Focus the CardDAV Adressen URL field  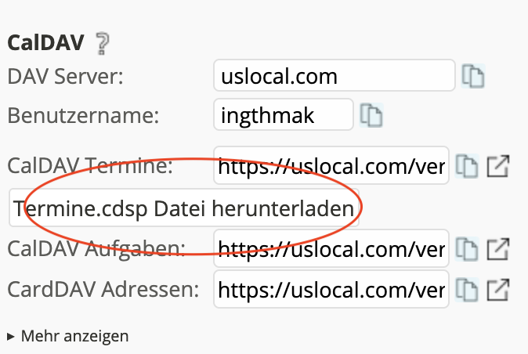coord(331,291)
